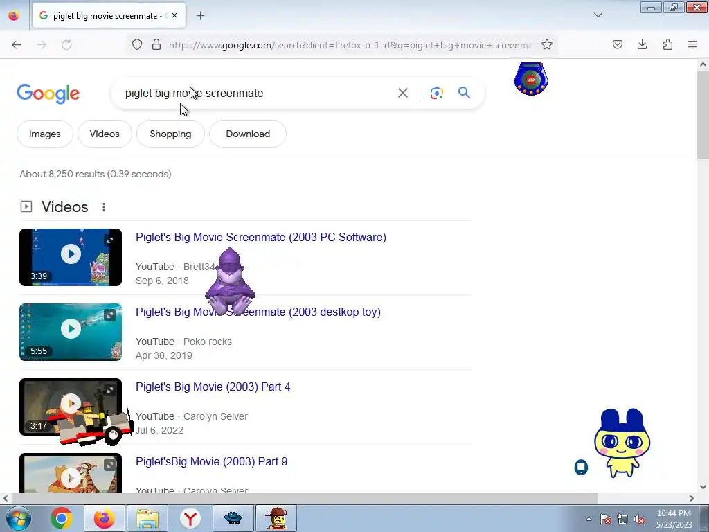Filter results by Images

(45, 134)
